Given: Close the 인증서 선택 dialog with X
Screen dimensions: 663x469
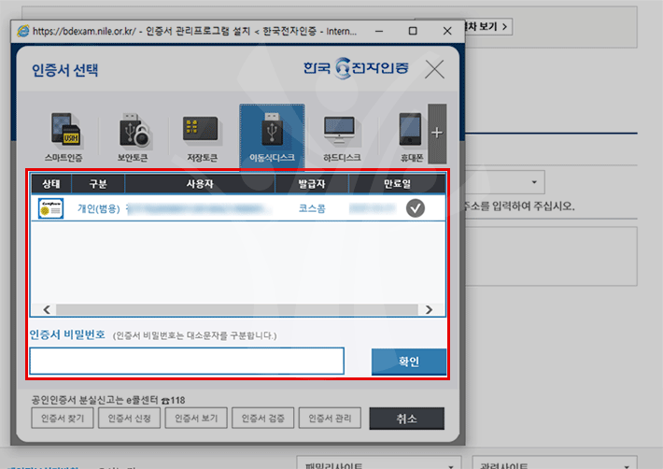Looking at the screenshot, I should [x=434, y=69].
